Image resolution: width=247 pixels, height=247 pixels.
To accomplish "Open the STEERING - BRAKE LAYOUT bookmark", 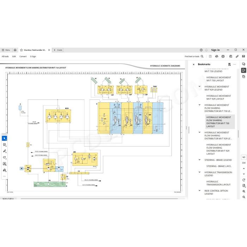I will click(219, 166).
